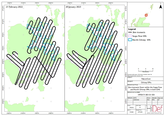The width and height of the screenshot is (165, 116).
Task: Click the 'WGS84' datum value
Action: (132, 112)
